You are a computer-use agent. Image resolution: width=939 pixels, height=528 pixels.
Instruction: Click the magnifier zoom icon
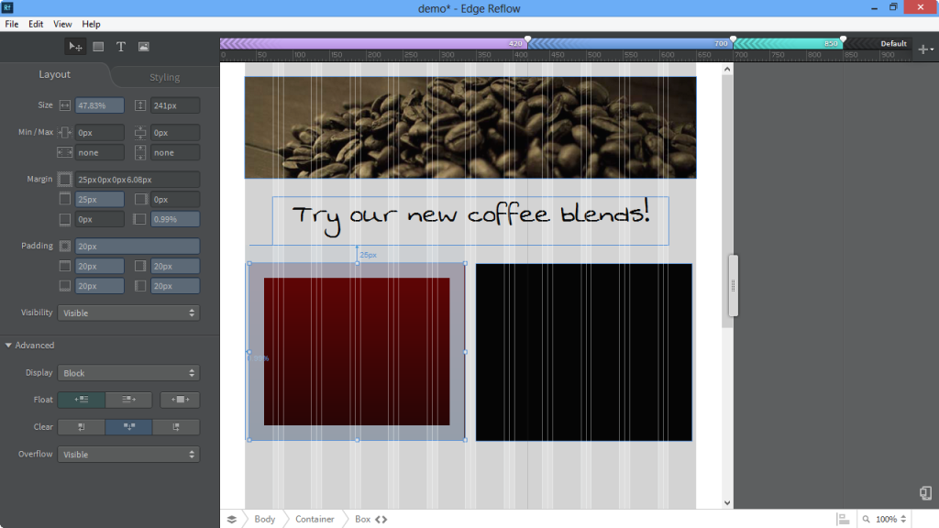coord(866,519)
